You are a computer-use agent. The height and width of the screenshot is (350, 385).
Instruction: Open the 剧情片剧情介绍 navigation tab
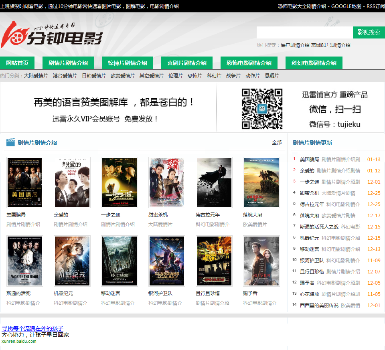click(68, 63)
